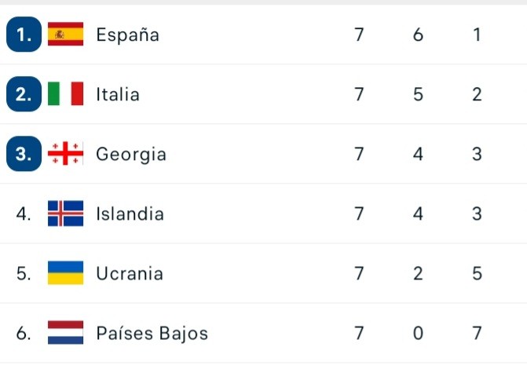Select the Islandia team name
This screenshot has width=527, height=365.
130,214
